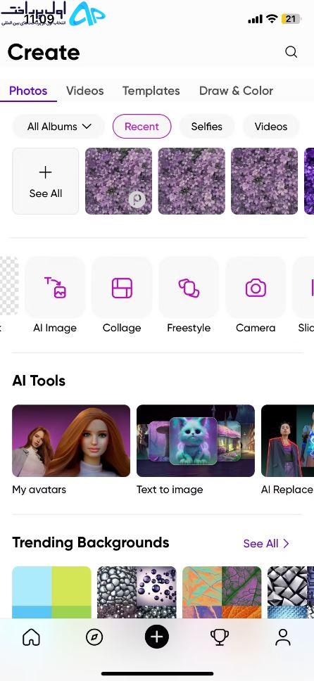Tap the See All photos tile
314x681 pixels.
pyautogui.click(x=46, y=181)
